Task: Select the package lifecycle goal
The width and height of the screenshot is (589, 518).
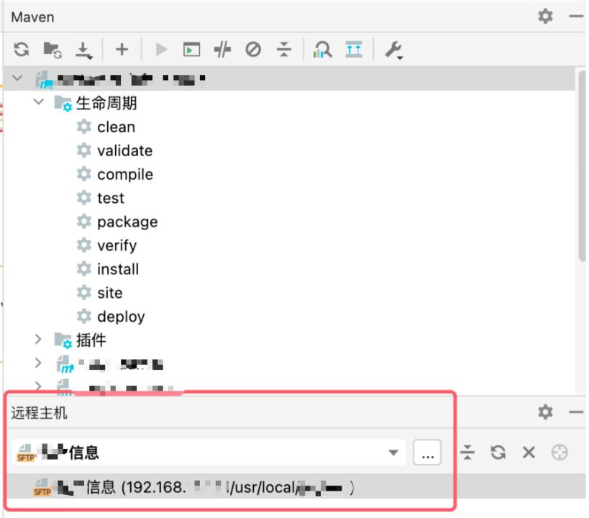Action: click(x=127, y=222)
